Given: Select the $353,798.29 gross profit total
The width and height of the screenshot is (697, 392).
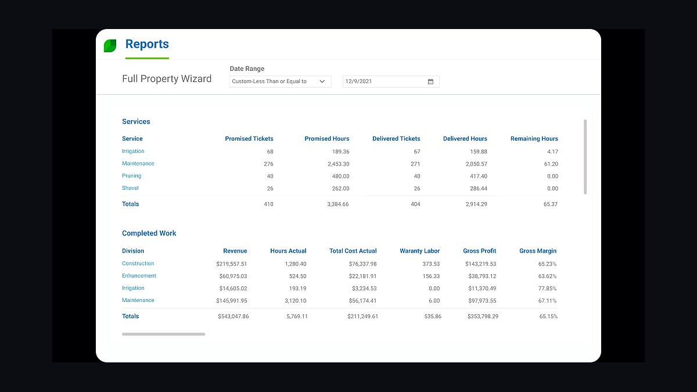Looking at the screenshot, I should 483,317.
